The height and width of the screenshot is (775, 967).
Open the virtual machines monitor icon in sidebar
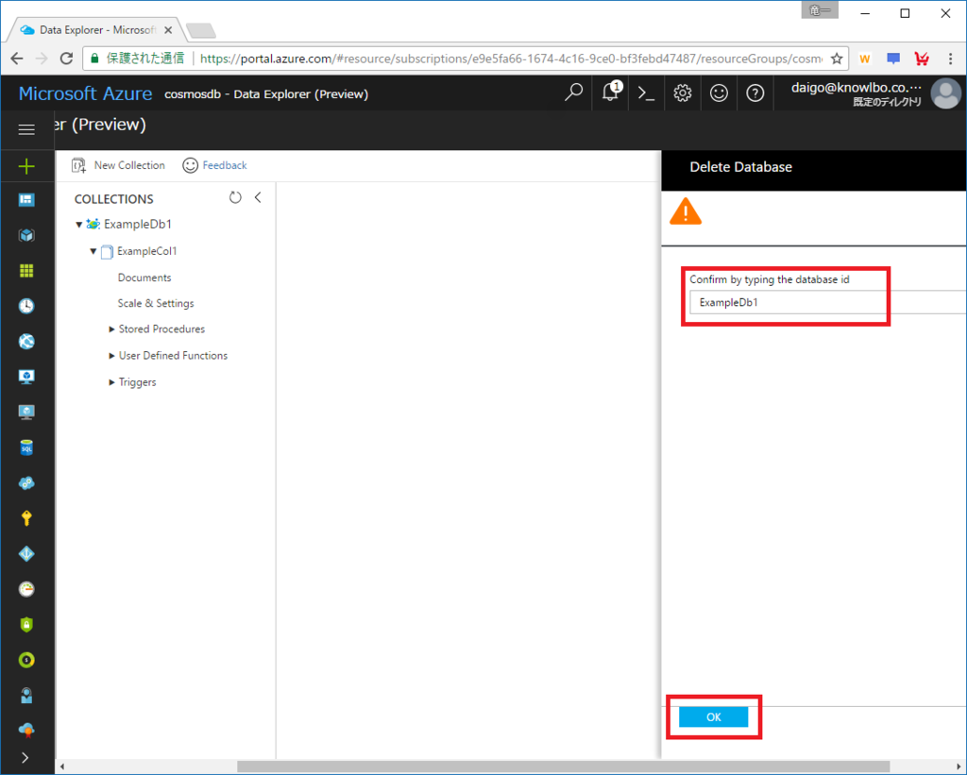(26, 377)
